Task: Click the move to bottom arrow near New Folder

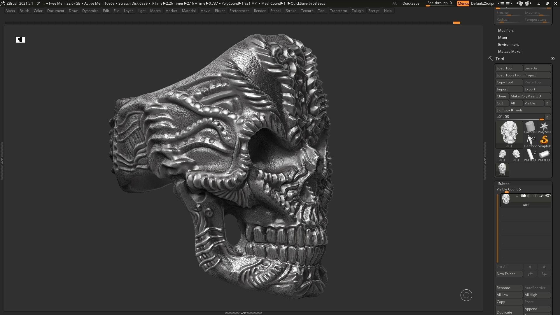Action: click(x=544, y=274)
